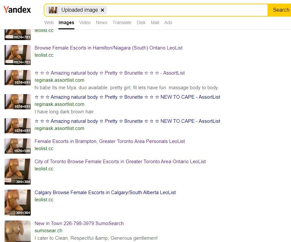This screenshot has height=242, width=291.
Task: Visit leolist.cc under the Brampton result
Action: (x=44, y=149)
